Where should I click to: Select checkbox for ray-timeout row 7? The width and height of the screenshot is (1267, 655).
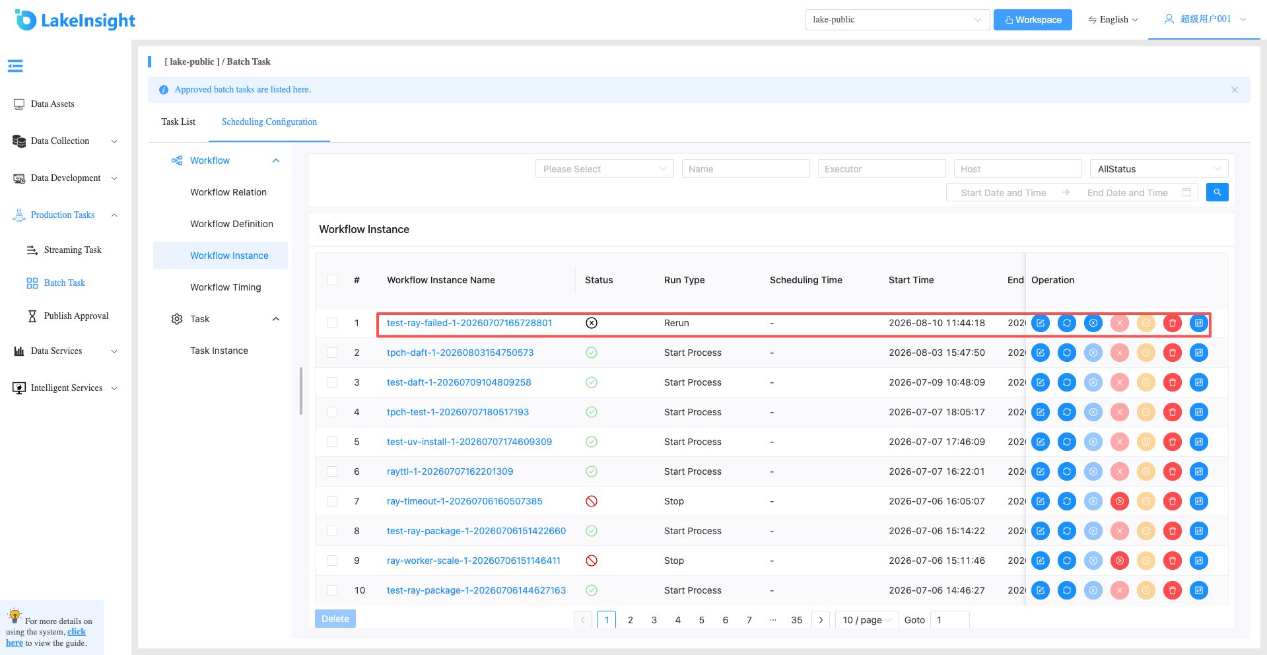(x=332, y=501)
